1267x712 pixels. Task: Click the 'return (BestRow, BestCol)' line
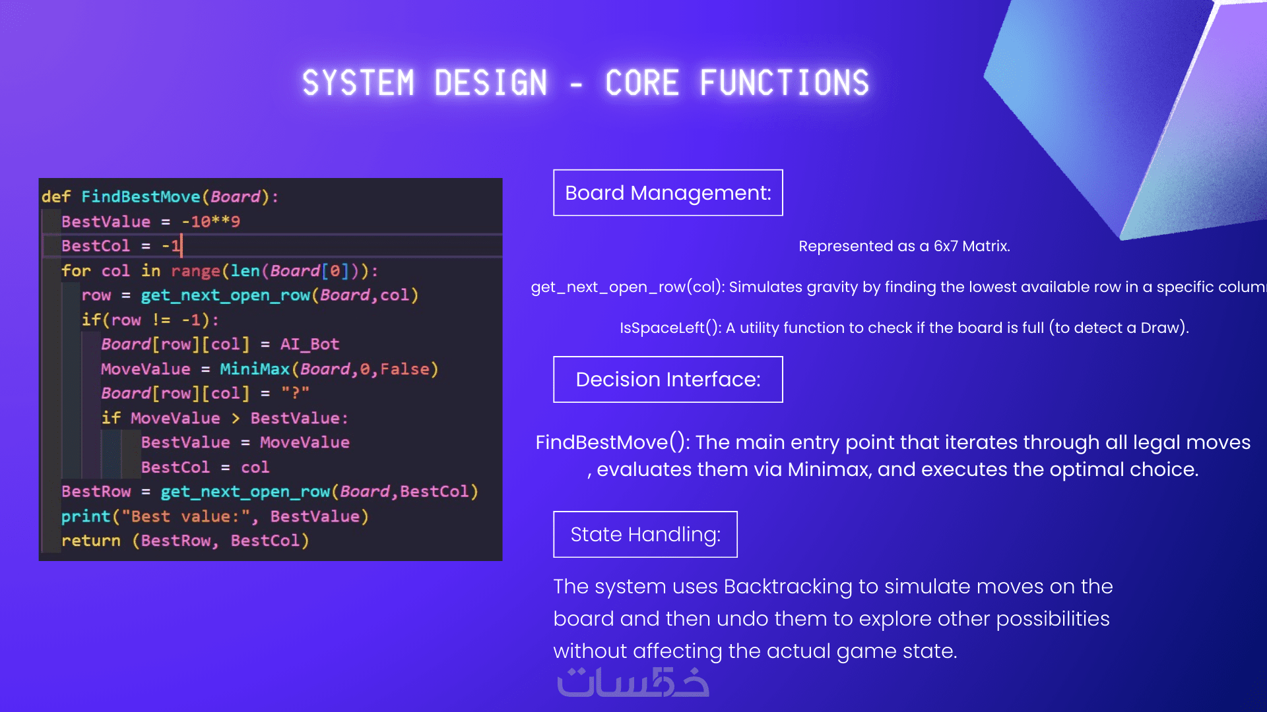(185, 541)
